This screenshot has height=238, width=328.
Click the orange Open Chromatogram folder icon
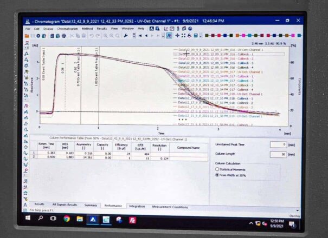tap(27, 36)
